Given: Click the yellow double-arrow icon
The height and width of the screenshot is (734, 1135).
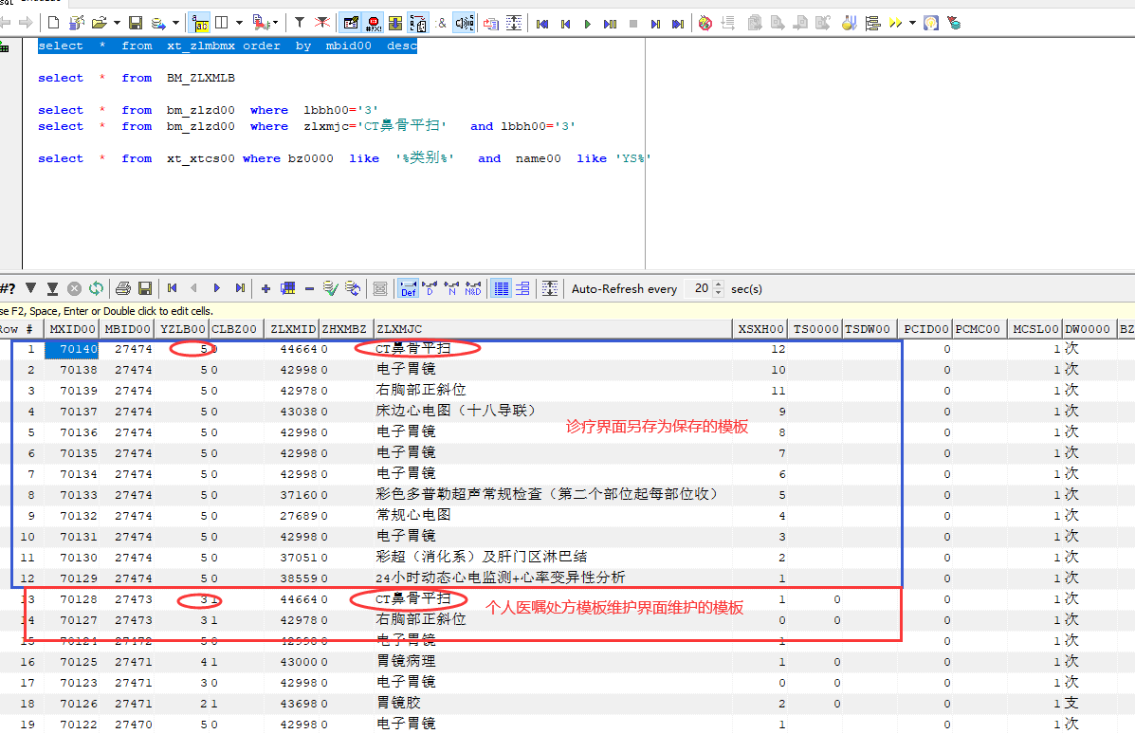Looking at the screenshot, I should 895,23.
